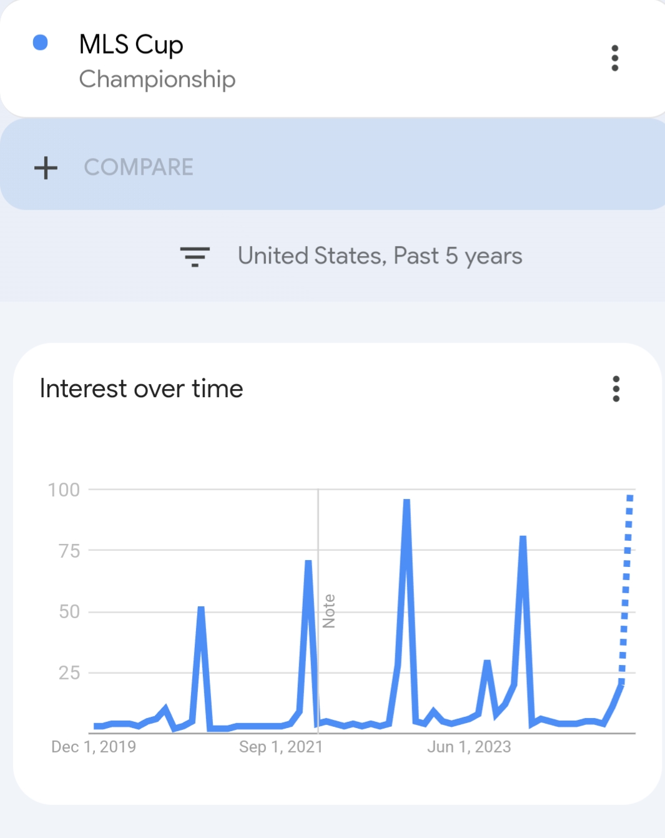Click the COMPARE label
The image size is (665, 838).
point(139,167)
